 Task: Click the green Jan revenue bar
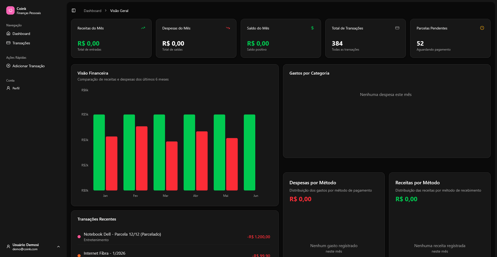(99, 152)
